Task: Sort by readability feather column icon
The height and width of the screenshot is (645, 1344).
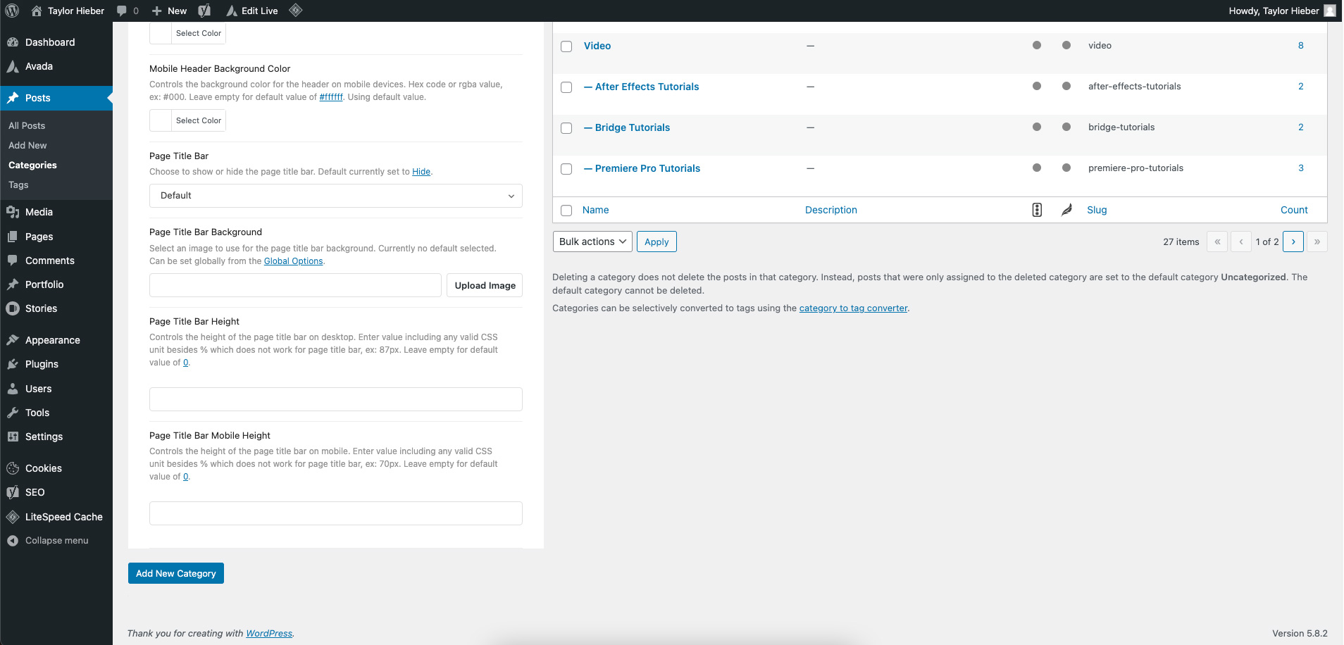Action: tap(1066, 210)
